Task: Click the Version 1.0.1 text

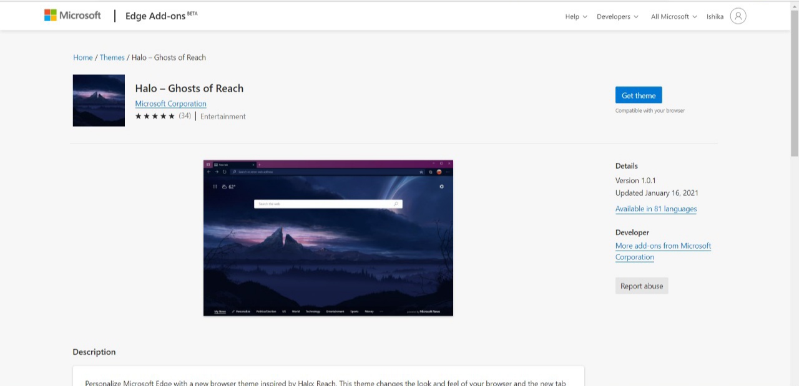Action: (635, 180)
